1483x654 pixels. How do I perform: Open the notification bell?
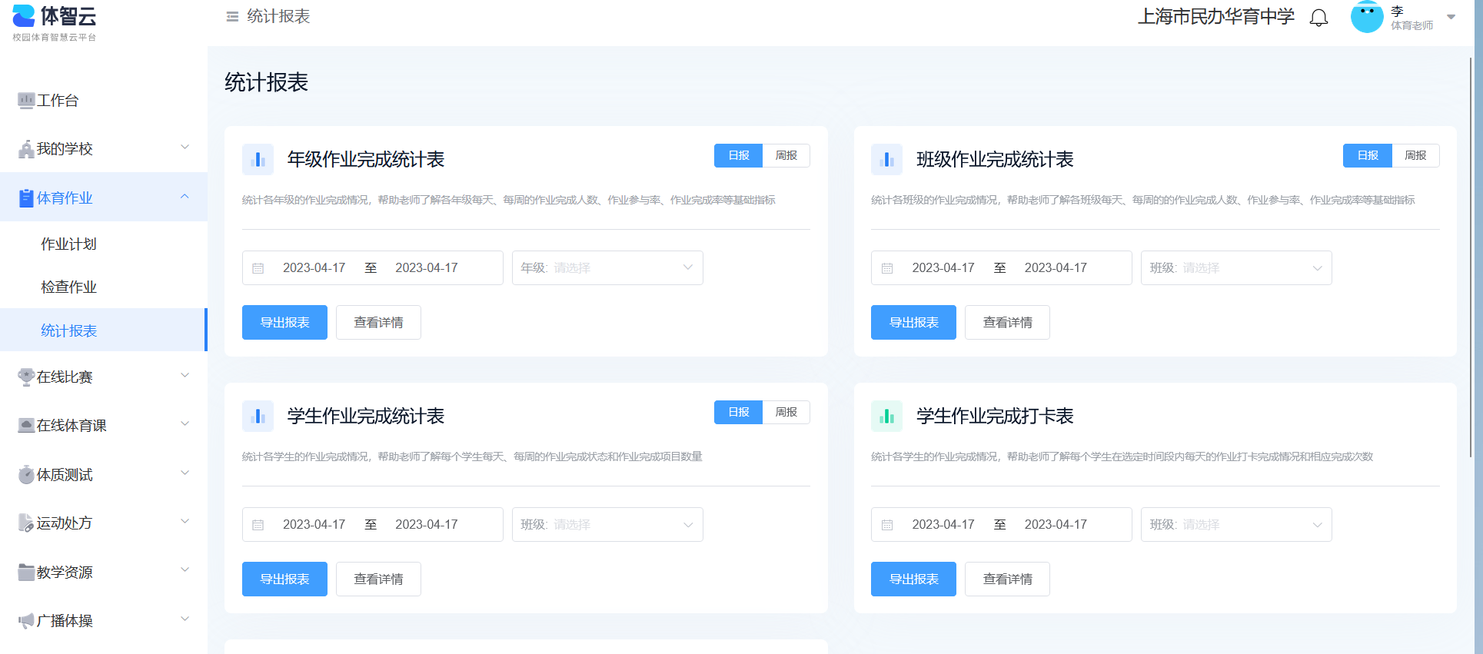pos(1318,18)
